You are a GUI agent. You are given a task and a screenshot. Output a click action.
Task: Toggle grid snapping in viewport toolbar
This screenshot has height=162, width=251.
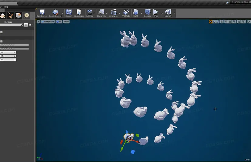click(x=230, y=22)
